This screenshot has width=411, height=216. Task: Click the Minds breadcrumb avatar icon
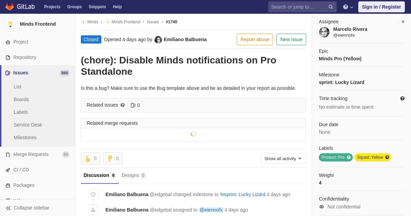(83, 22)
